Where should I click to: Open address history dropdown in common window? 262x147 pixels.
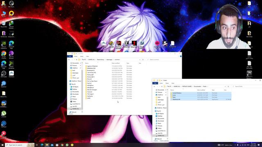pyautogui.click(x=140, y=60)
